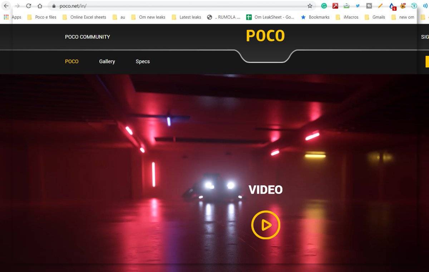Click the blue drop extension with badge 5

[x=392, y=6]
